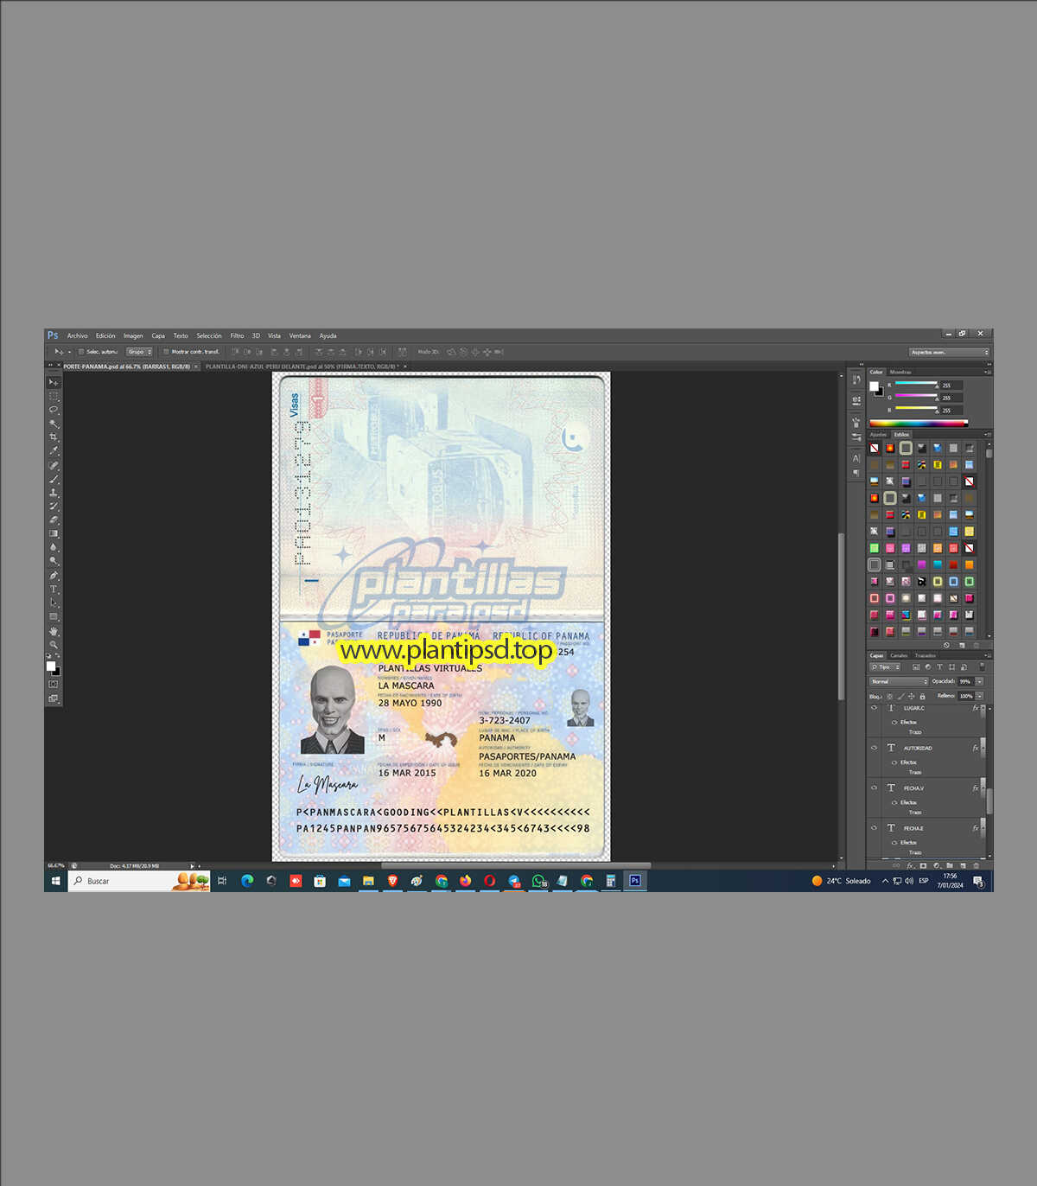Select the History Brush tool

point(54,507)
